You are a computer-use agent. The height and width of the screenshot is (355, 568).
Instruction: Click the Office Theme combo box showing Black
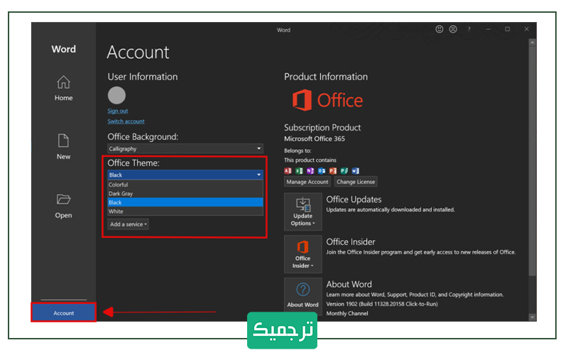(x=185, y=175)
